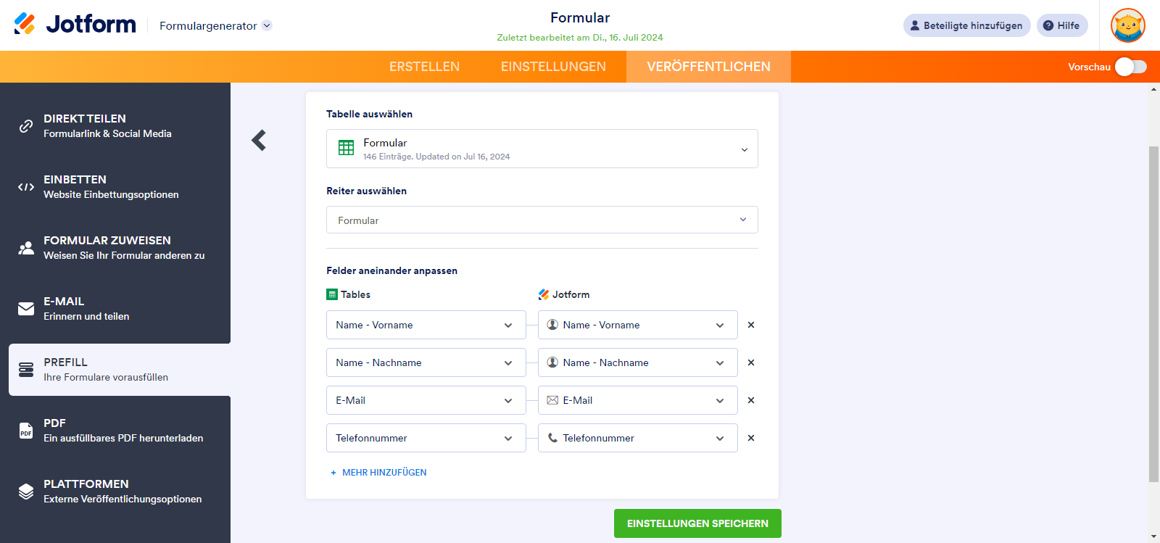Click the Direkt Teilen link icon

pyautogui.click(x=26, y=126)
